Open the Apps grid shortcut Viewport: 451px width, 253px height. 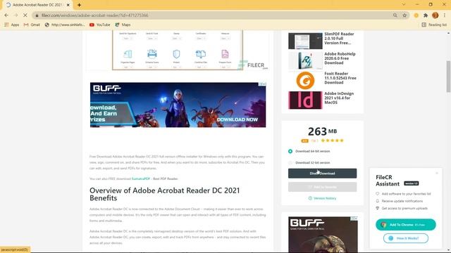pos(12,25)
